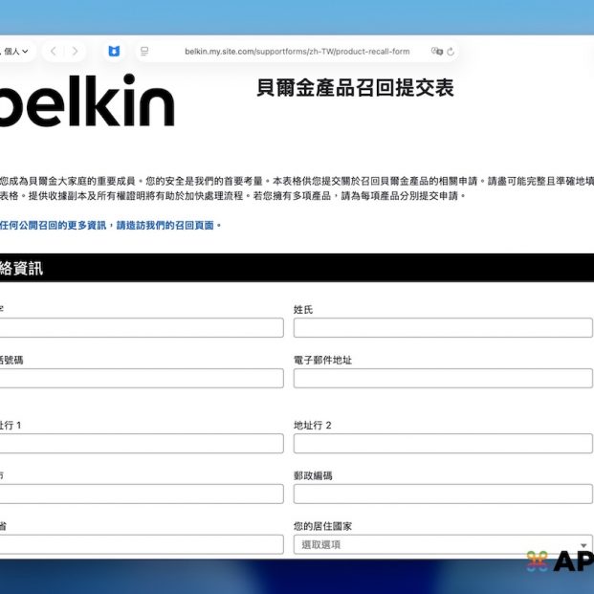Click the 姓氏 input field
The image size is (594, 594).
point(442,328)
